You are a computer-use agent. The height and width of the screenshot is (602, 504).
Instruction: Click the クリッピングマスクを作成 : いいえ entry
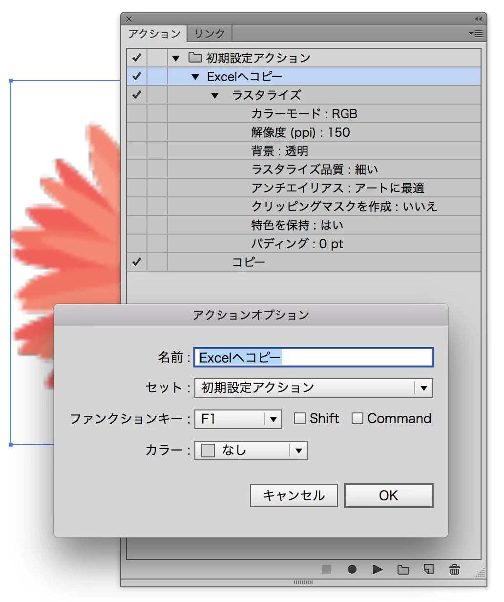coord(344,207)
